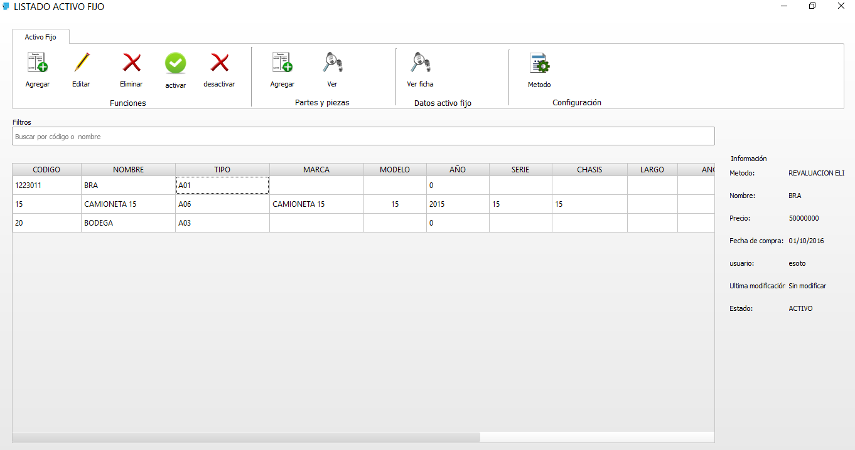The image size is (855, 450).
Task: Click the search field Buscar por código o nombre
Action: point(363,136)
